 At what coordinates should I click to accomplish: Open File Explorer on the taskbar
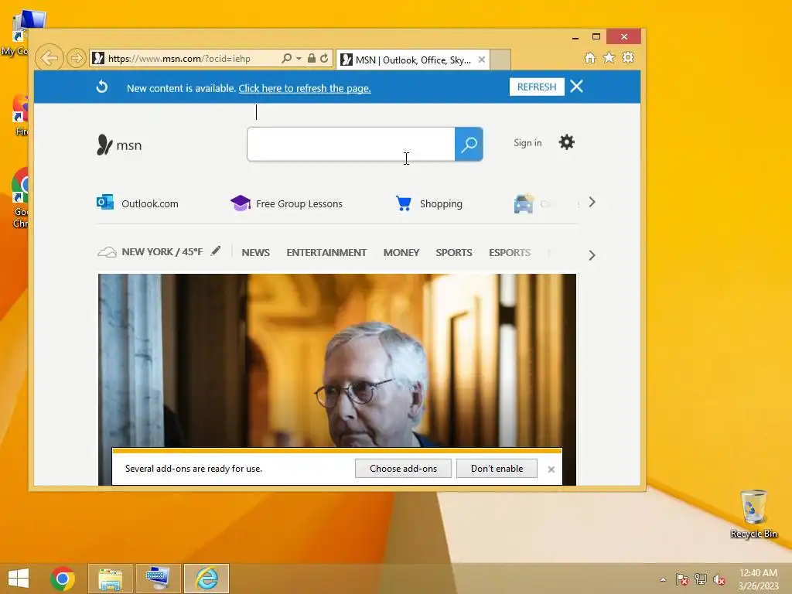click(x=111, y=579)
